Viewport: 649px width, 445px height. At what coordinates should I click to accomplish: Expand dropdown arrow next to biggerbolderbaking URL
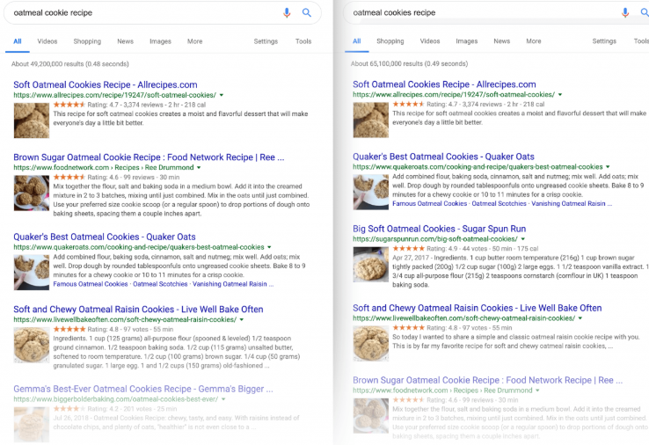click(x=223, y=399)
